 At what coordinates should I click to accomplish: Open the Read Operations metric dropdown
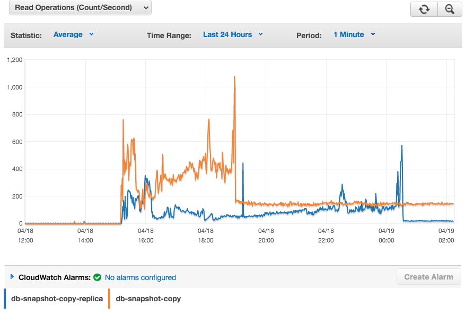click(80, 7)
